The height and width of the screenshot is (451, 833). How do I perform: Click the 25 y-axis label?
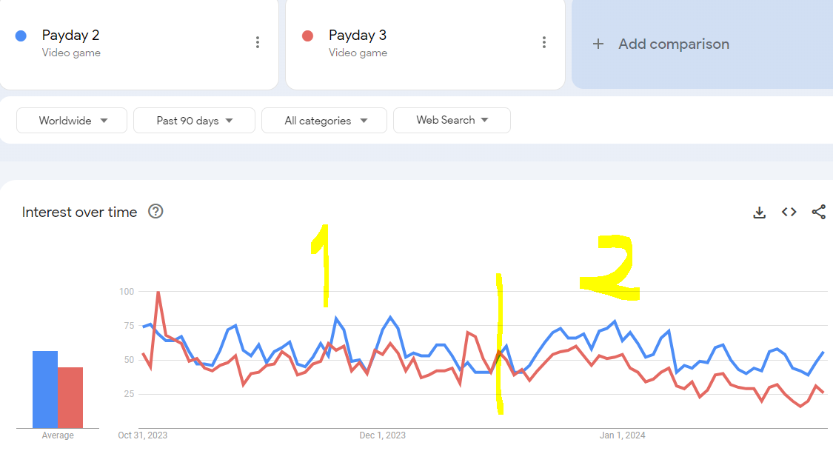(x=129, y=394)
